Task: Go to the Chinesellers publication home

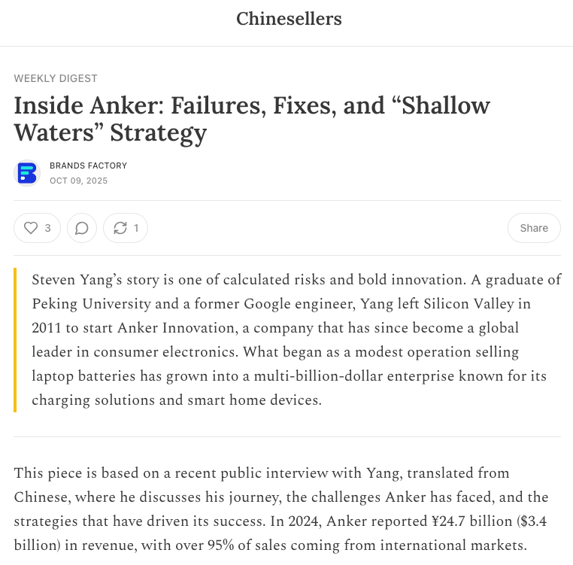Action: point(289,19)
